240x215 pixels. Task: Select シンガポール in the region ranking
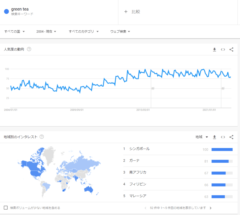tap(139, 149)
